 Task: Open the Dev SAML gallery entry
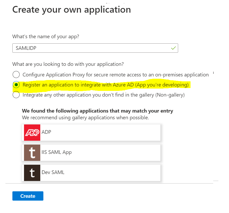point(91,173)
